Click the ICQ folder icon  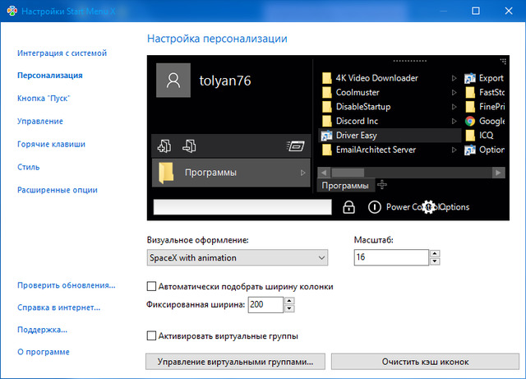click(x=470, y=136)
